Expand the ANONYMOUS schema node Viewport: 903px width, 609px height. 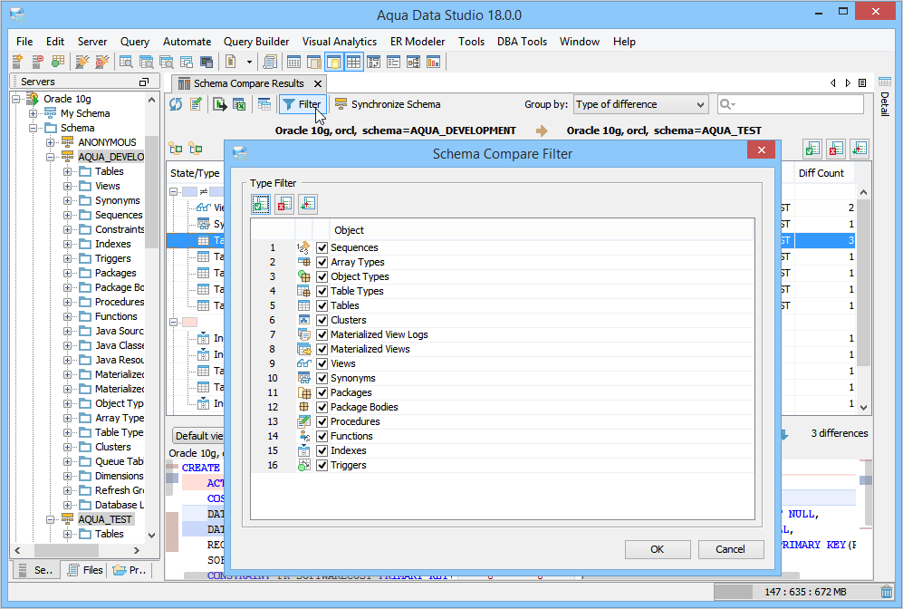click(51, 142)
